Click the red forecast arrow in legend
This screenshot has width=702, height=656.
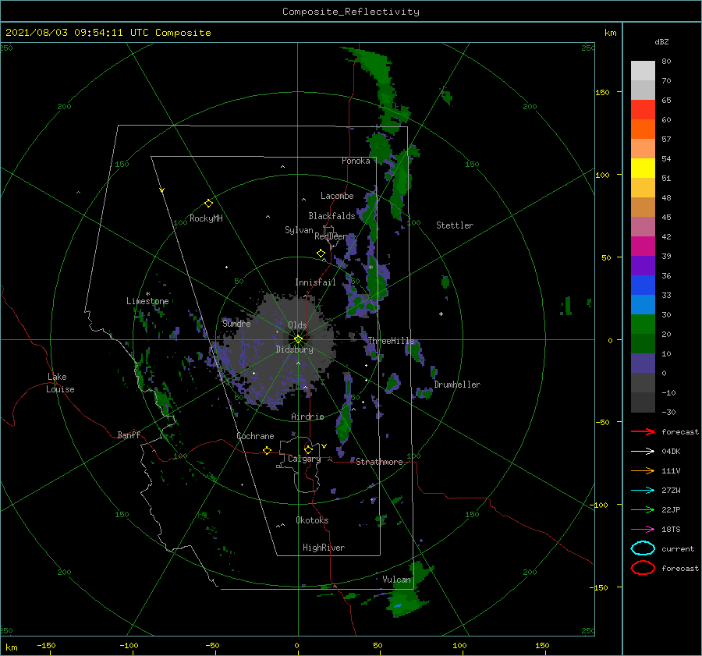pos(643,431)
